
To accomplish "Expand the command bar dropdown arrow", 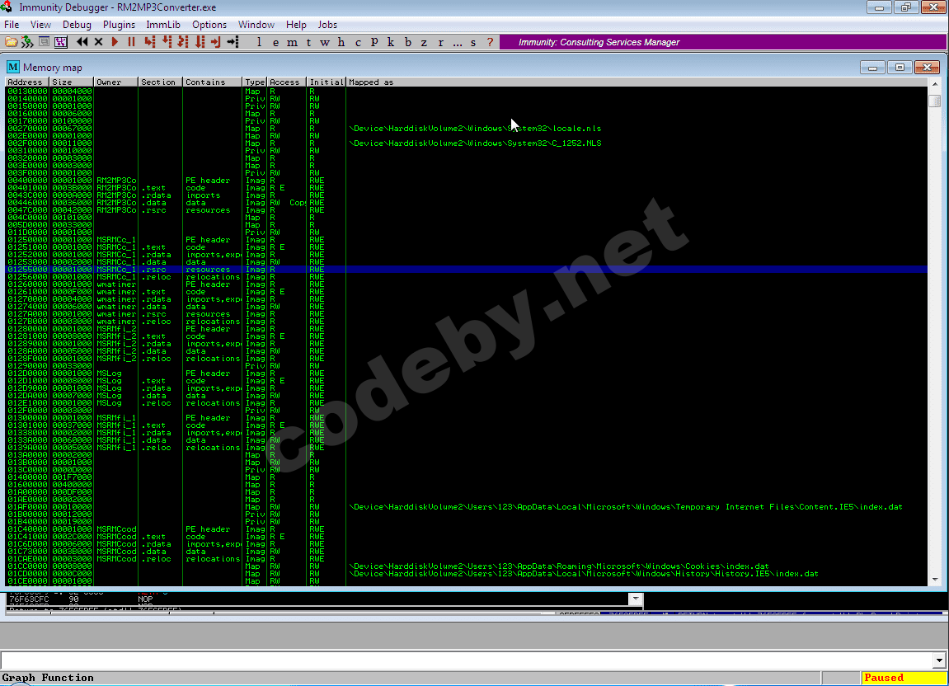I will pos(938,660).
